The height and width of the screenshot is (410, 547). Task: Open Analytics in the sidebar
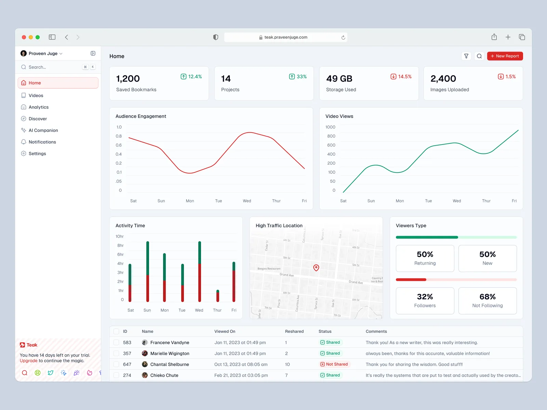pyautogui.click(x=39, y=107)
